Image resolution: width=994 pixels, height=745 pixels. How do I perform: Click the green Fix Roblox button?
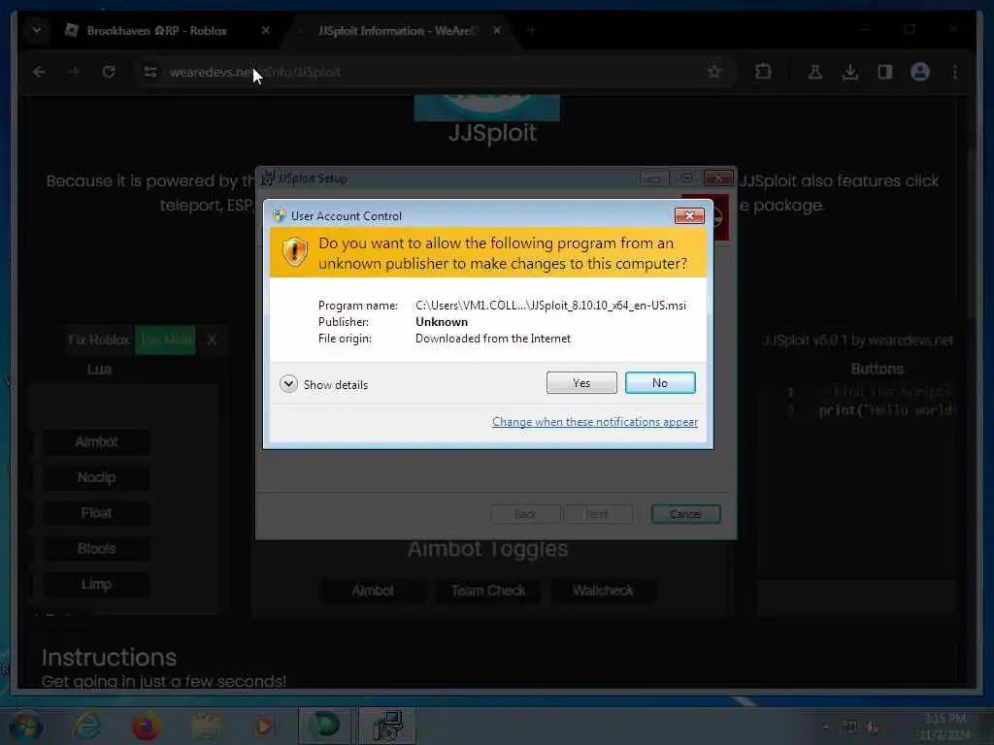(166, 340)
